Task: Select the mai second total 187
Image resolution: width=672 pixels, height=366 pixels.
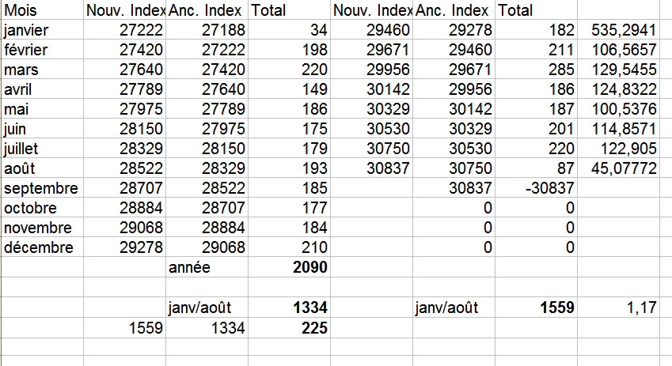Action: coord(536,108)
